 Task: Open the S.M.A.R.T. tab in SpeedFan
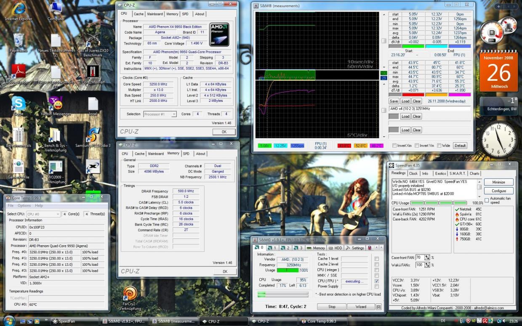point(457,173)
